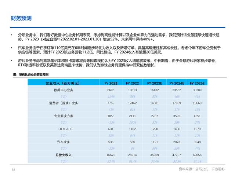This screenshot has width=235, height=176.
Task: Pick the professional solutions value 3592
Action: pyautogui.click(x=177, y=116)
